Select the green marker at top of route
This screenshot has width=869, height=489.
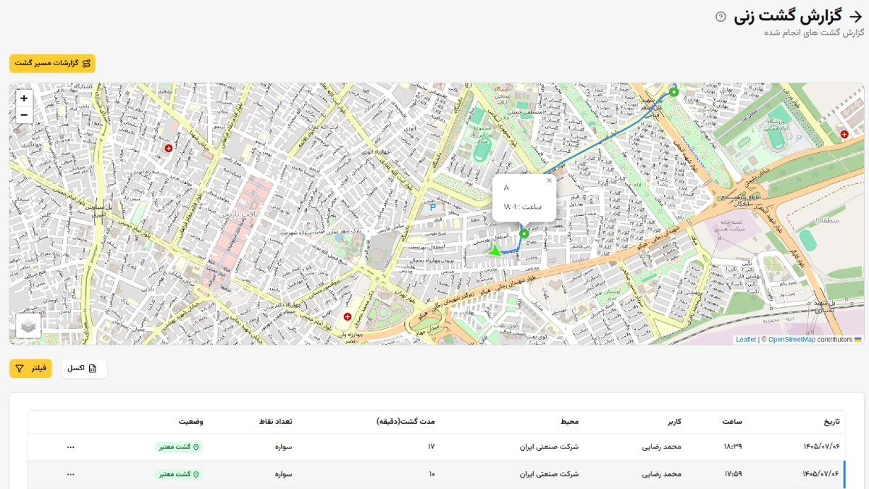pos(673,92)
